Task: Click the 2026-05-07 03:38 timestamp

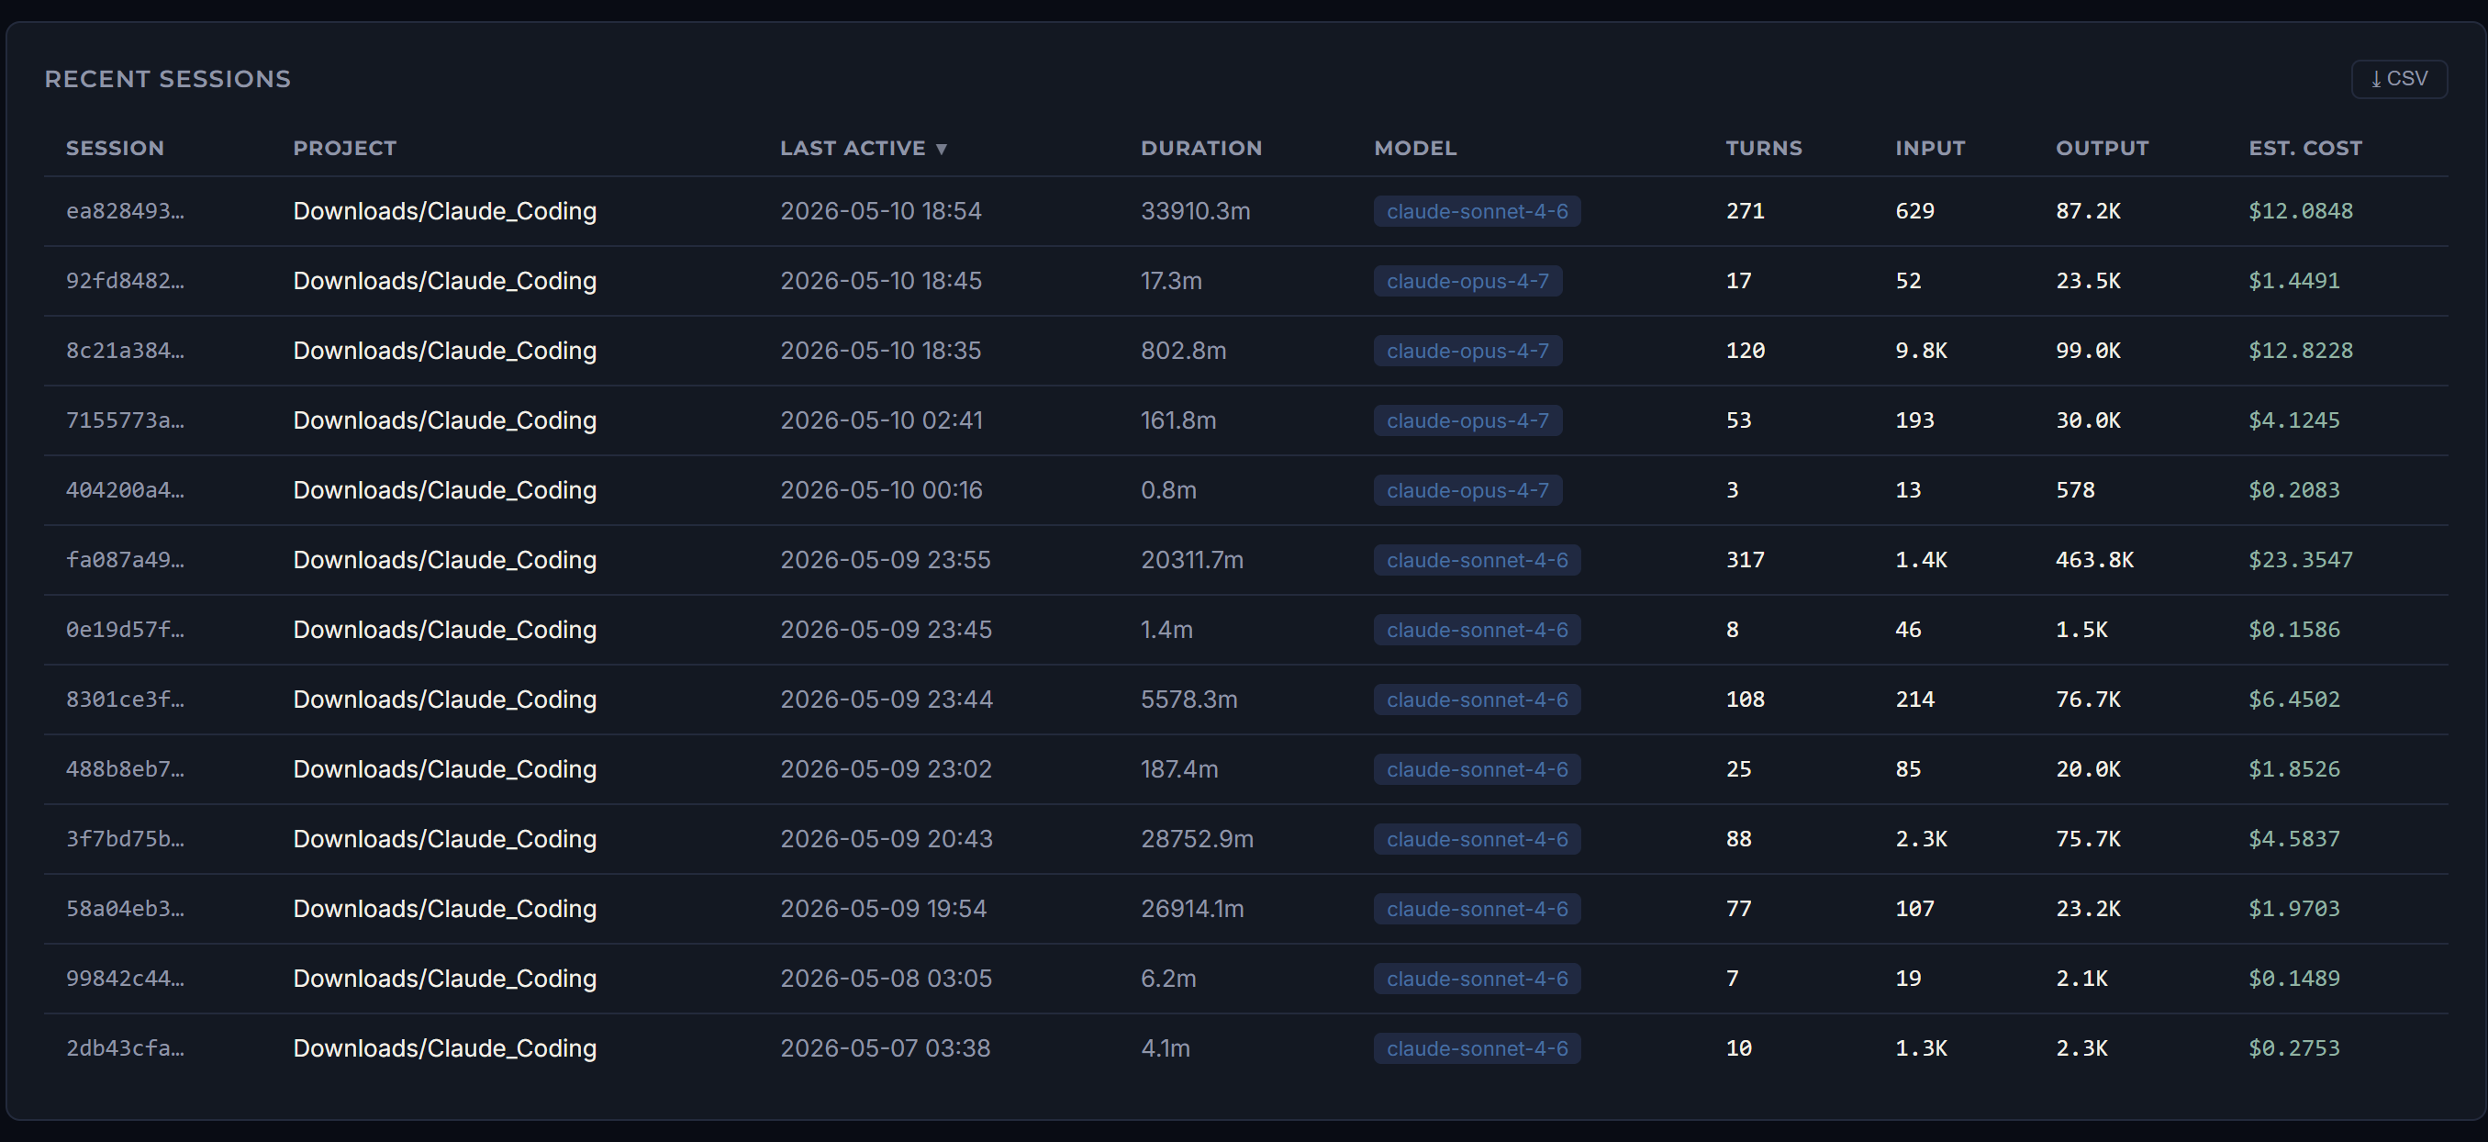Action: 885,1047
